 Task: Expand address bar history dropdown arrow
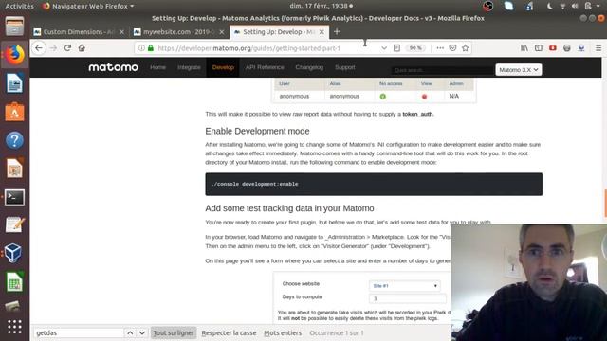pyautogui.click(x=383, y=48)
